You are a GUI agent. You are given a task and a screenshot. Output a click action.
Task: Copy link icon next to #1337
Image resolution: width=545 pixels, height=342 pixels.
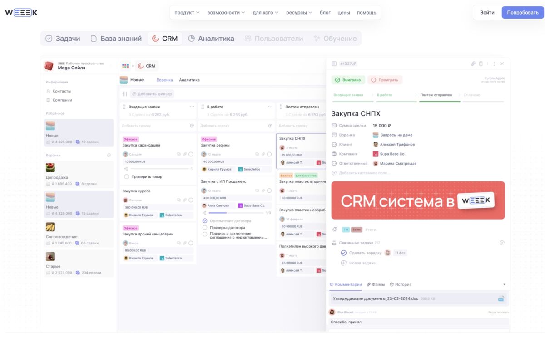coord(354,64)
